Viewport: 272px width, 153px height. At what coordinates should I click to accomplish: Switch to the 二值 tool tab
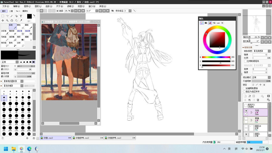pyautogui.click(x=11, y=11)
